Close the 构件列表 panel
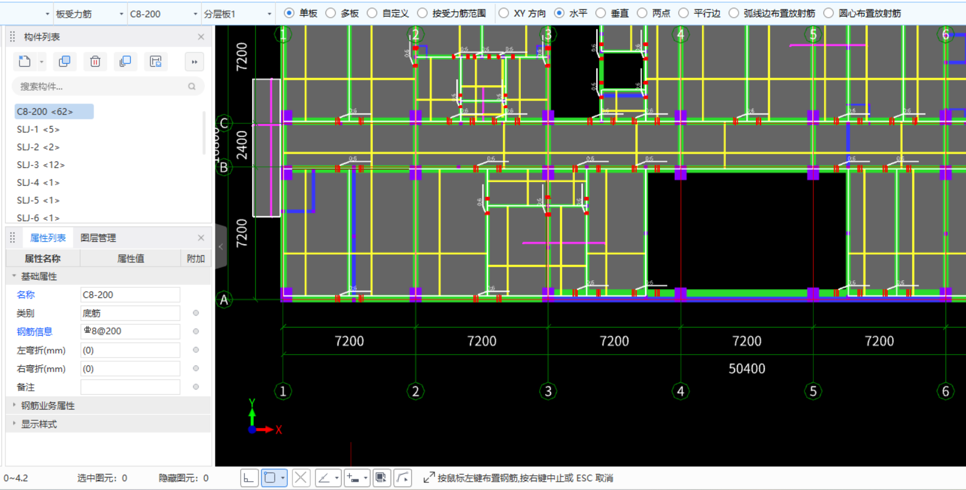This screenshot has height=490, width=966. (201, 37)
